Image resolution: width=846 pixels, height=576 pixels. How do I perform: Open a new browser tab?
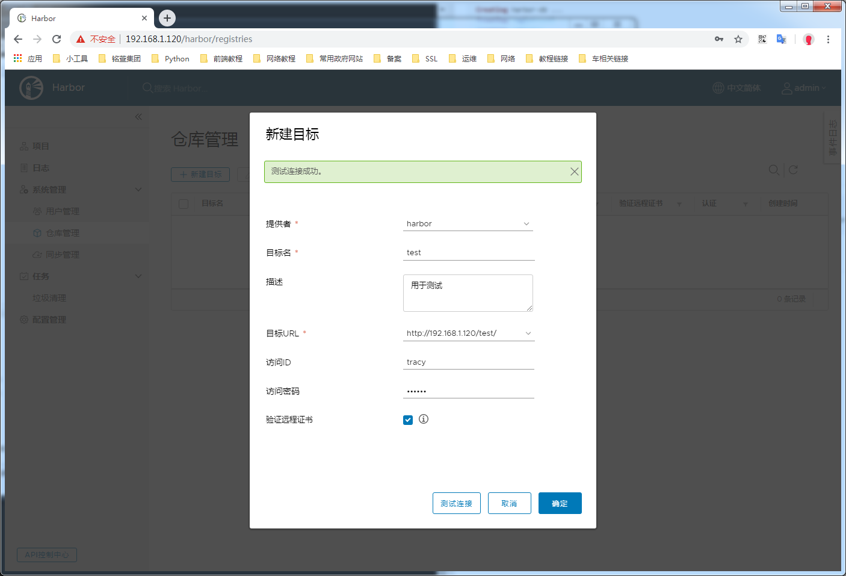[x=167, y=18]
